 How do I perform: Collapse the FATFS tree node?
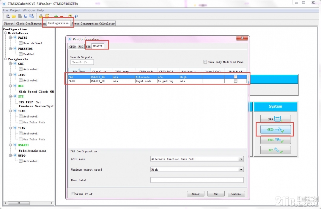tap(10, 38)
